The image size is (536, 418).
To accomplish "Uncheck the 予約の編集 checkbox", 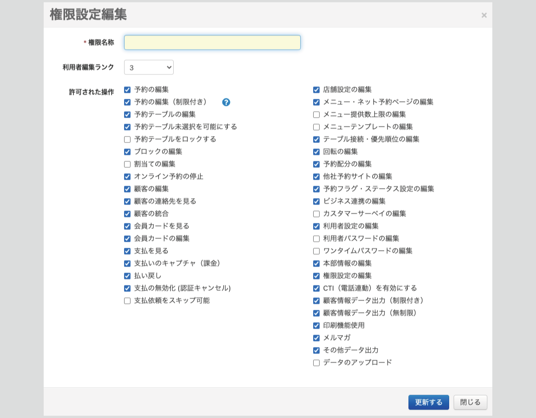I will click(x=128, y=90).
